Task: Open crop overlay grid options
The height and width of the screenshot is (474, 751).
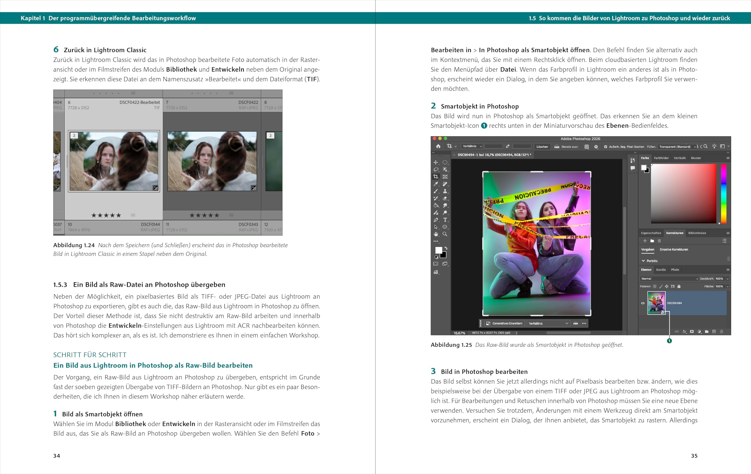Action: coord(587,147)
